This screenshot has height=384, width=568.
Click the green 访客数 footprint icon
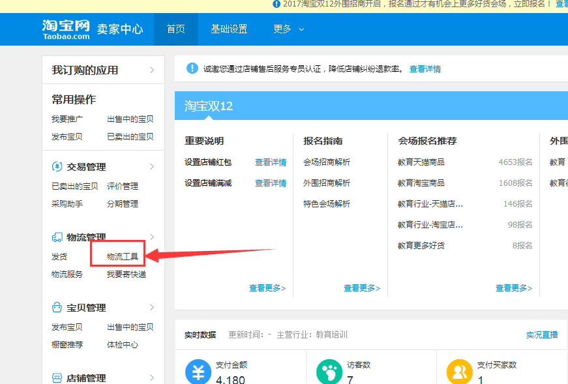329,372
